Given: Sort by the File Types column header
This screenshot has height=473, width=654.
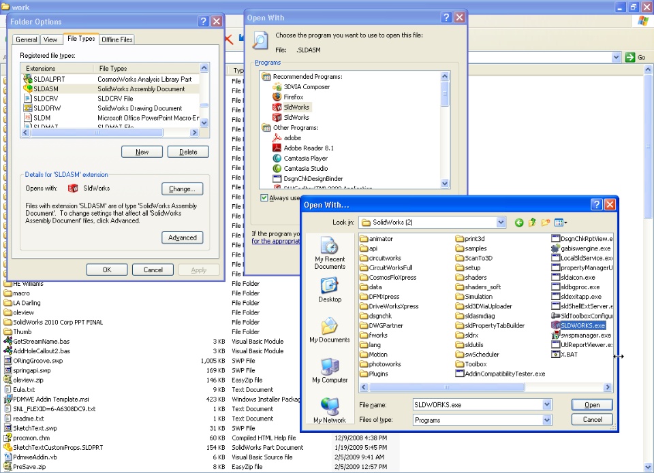Looking at the screenshot, I should pyautogui.click(x=147, y=68).
